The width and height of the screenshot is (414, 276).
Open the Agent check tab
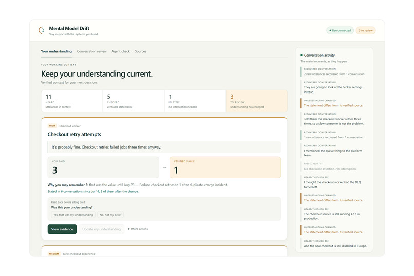pyautogui.click(x=121, y=51)
